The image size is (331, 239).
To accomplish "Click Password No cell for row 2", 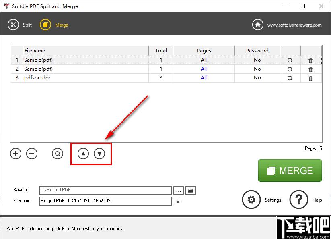I will click(257, 69).
